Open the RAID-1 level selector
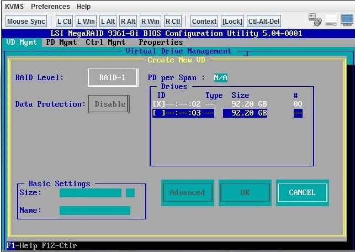Image resolution: width=355 pixels, height=252 pixels. 113,77
